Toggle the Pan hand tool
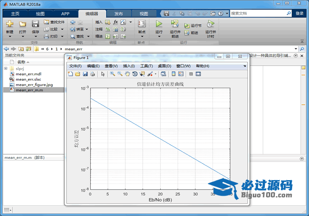Image resolution: width=309 pixels, height=216 pixels. point(127,74)
